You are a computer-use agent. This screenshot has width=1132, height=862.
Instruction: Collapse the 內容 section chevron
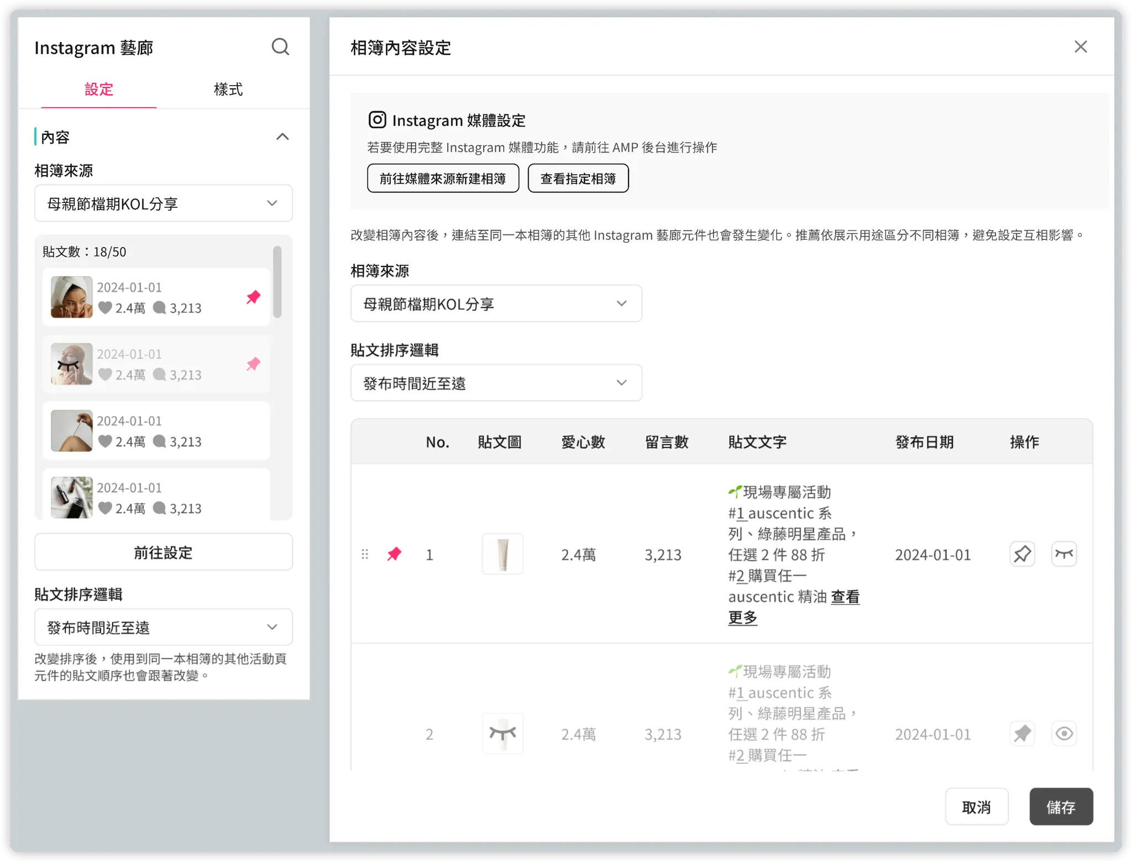point(282,137)
